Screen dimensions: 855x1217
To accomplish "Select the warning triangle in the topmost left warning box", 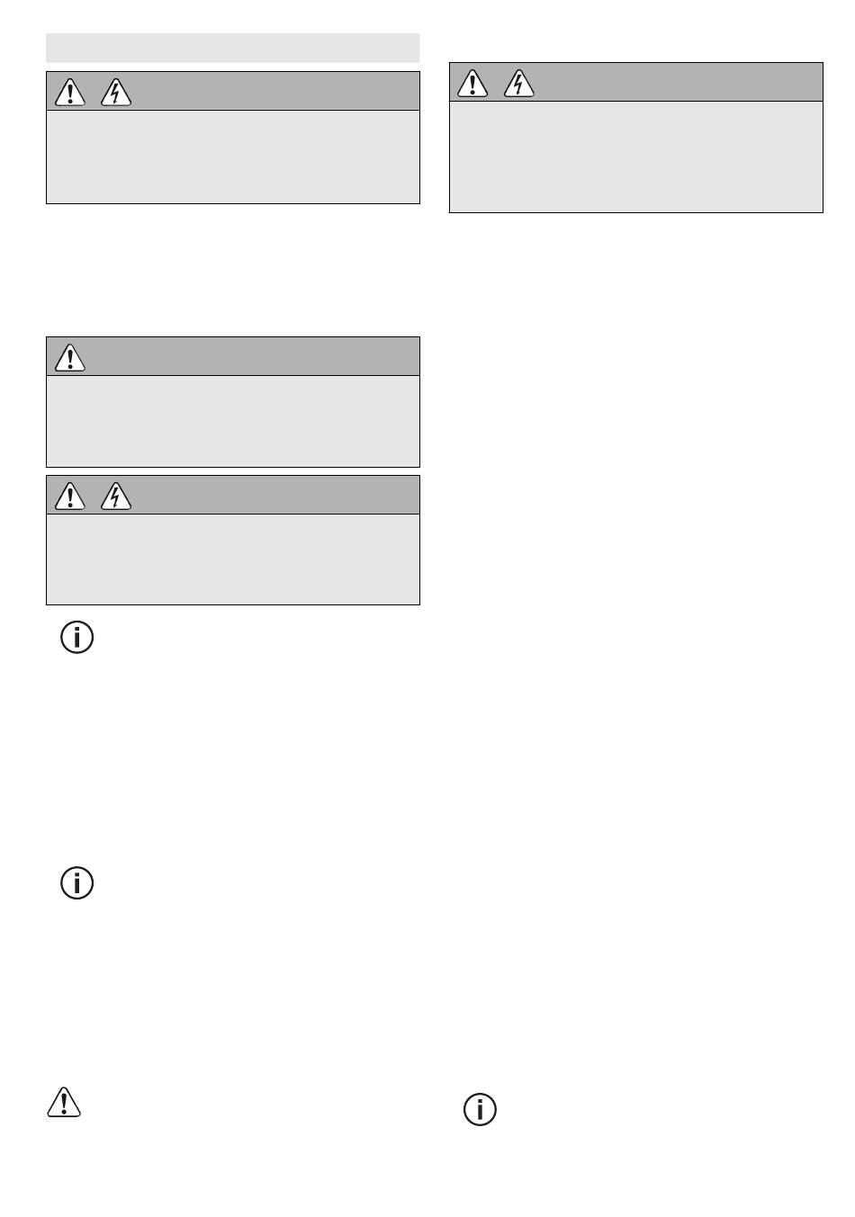I will tap(70, 92).
